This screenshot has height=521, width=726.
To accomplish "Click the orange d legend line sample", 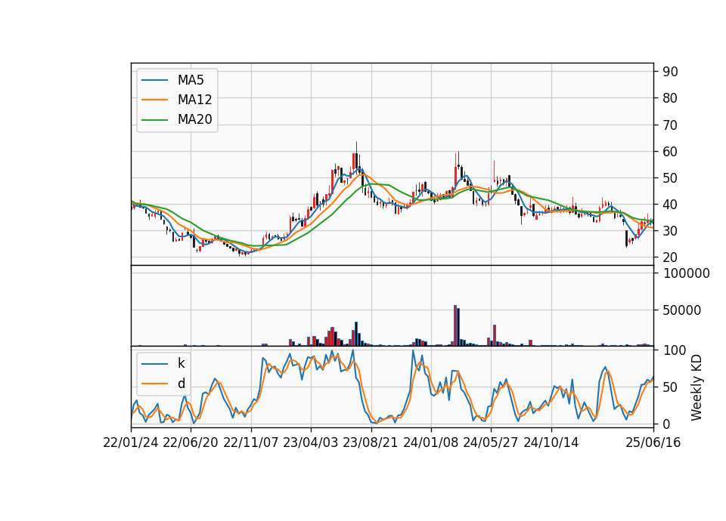I will (154, 384).
